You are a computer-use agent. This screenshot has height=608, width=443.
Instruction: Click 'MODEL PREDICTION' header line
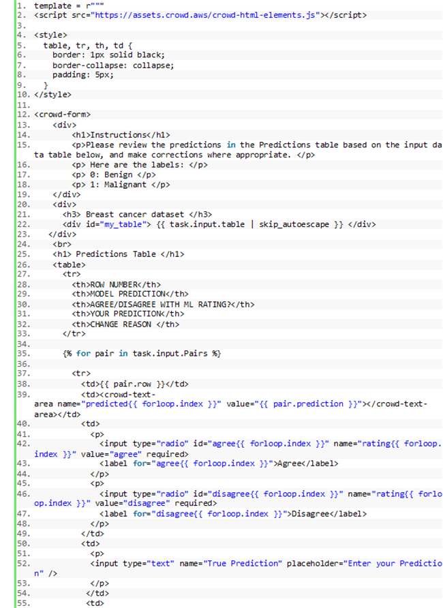click(130, 294)
